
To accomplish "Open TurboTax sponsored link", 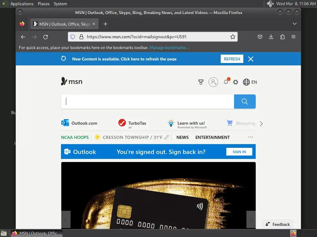I will click(x=132, y=123).
